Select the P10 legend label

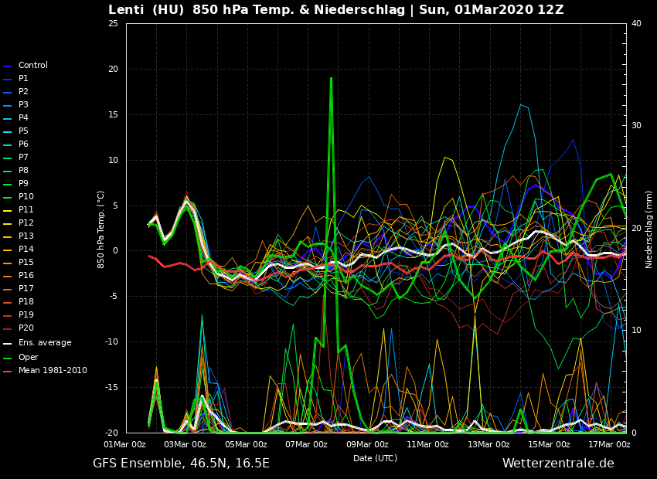click(26, 197)
